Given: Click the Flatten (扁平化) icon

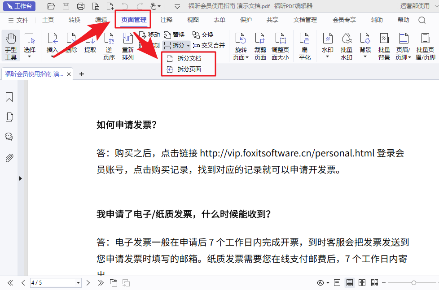Looking at the screenshot, I should (305, 46).
